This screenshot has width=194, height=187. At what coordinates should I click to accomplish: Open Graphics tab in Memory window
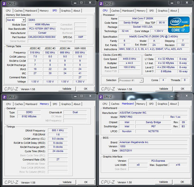(66, 104)
